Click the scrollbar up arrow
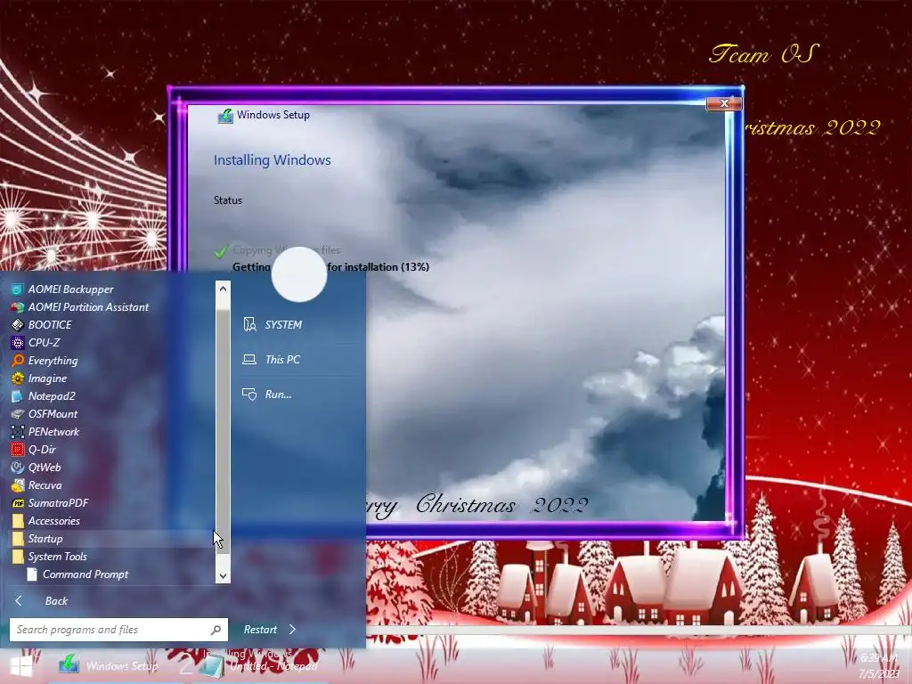The height and width of the screenshot is (684, 912). click(223, 289)
